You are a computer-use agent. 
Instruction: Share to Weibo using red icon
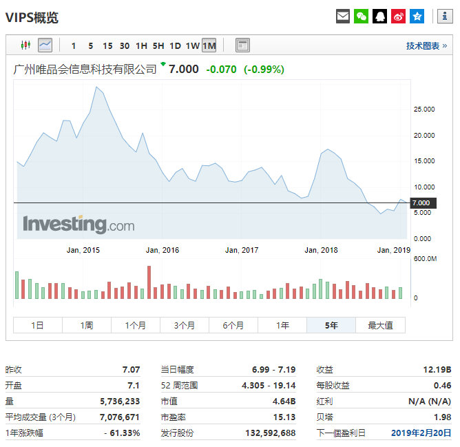click(398, 16)
